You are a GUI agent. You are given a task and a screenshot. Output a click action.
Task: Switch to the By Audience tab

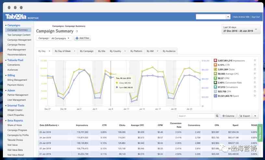[169, 51]
